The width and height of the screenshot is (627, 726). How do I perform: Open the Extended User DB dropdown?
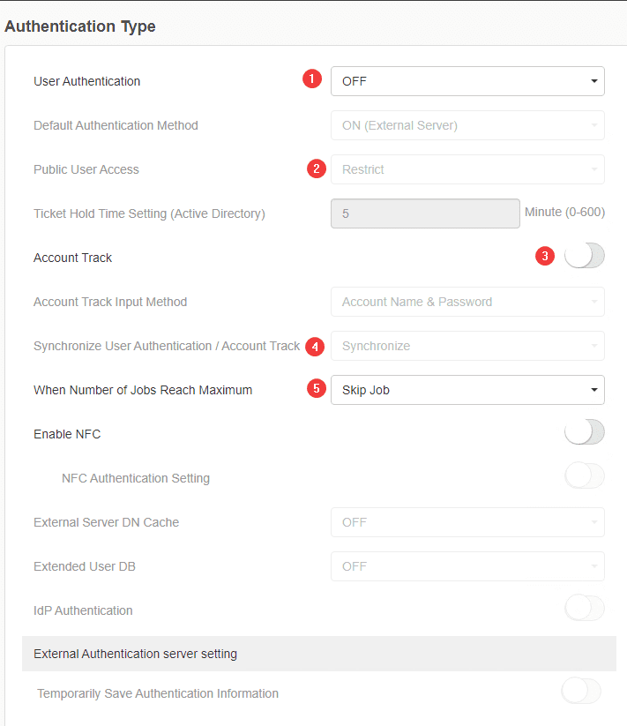467,566
